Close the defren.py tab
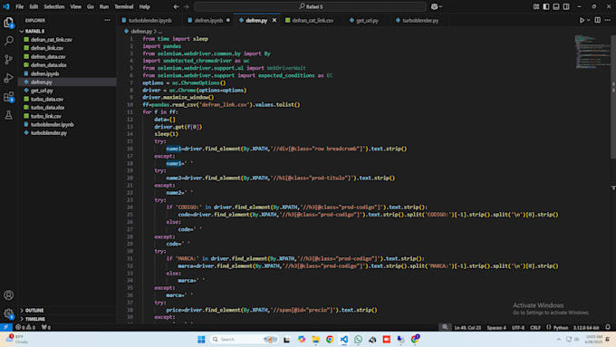The width and height of the screenshot is (616, 347). tap(274, 21)
